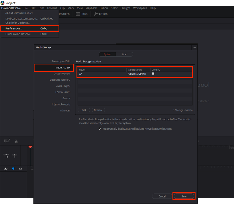234x204 pixels.
Task: Select Video and Audio I/O category
Action: (x=60, y=80)
